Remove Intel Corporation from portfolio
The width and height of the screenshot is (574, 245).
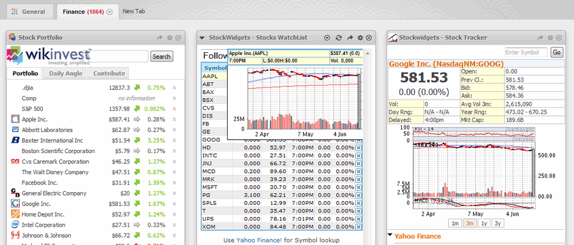coord(174,225)
